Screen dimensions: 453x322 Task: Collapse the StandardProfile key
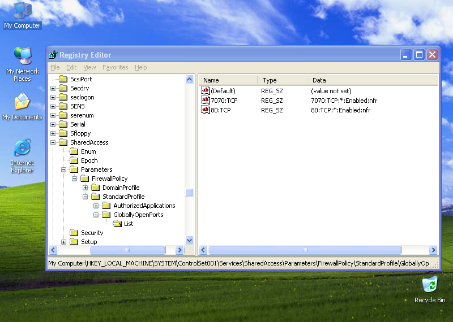[86, 197]
